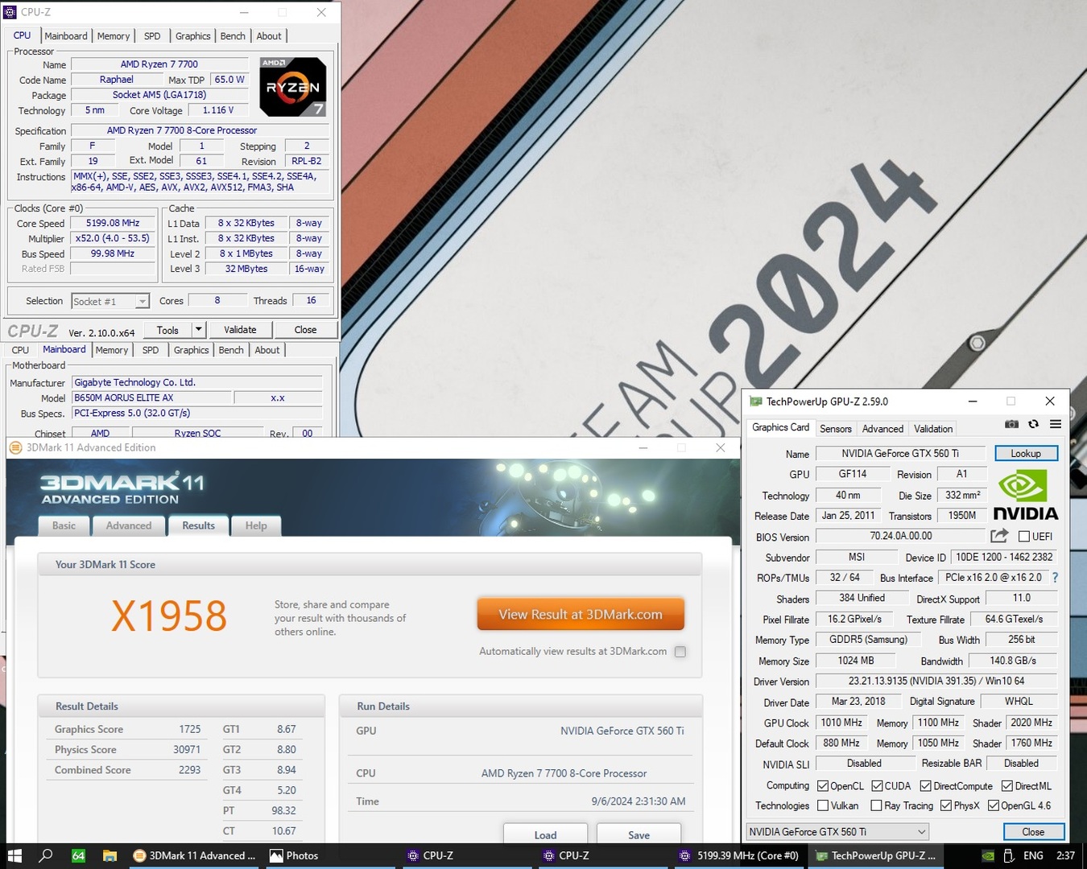Refresh GPU-Z data with the refresh icon
The width and height of the screenshot is (1087, 869).
(x=1033, y=424)
